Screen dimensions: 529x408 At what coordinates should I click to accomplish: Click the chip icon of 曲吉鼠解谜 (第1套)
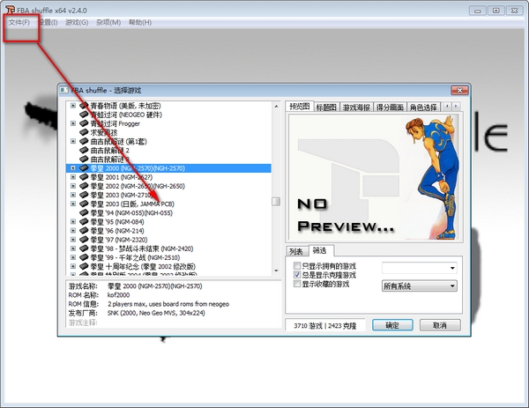[x=84, y=141]
